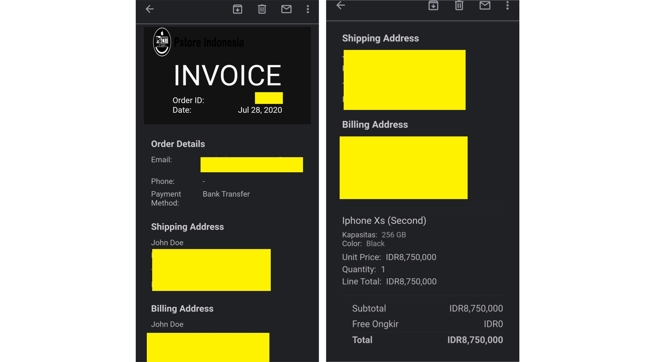Select the Quantity 1 line
Image resolution: width=645 pixels, height=362 pixels.
(x=363, y=269)
